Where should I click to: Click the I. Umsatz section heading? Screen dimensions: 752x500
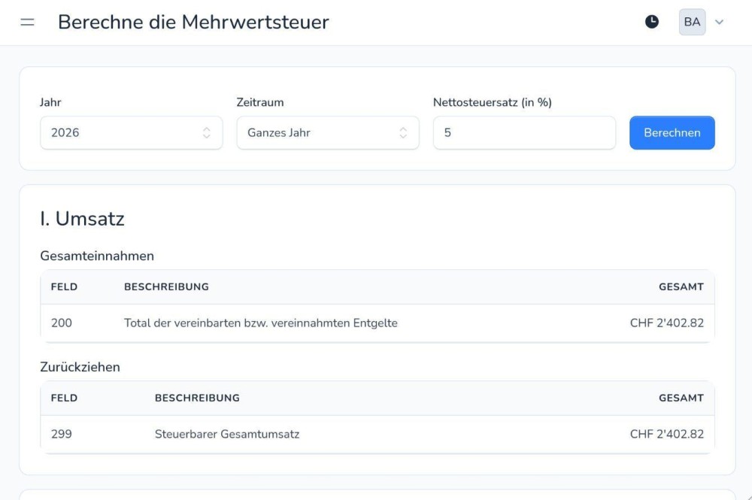(82, 219)
